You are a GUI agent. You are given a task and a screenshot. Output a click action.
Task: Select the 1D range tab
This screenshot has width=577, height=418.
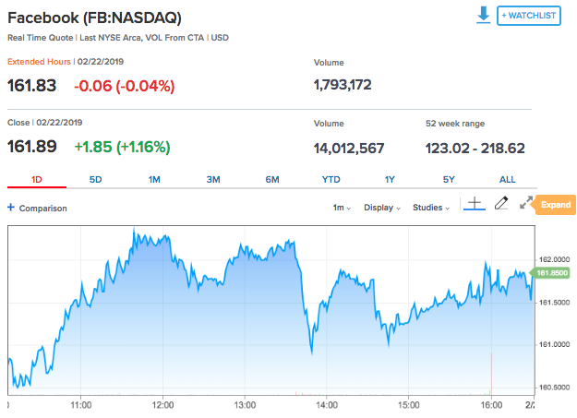(37, 179)
